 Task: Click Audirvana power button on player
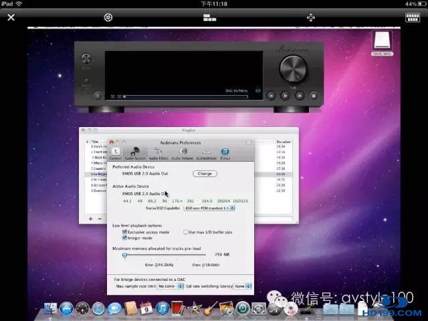click(86, 58)
